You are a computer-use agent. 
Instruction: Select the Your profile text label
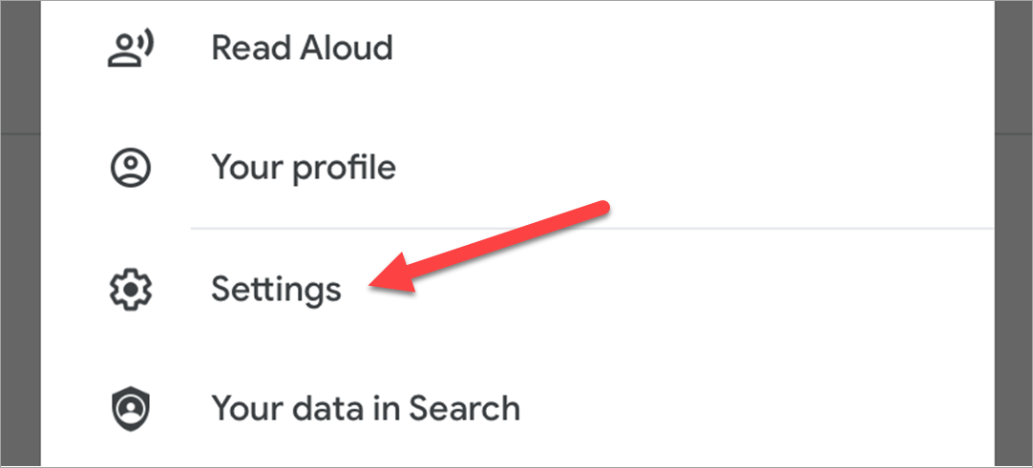pos(304,168)
